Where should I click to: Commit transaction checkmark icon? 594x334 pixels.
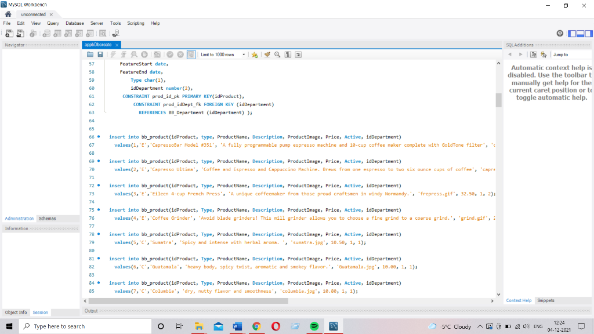tap(170, 55)
